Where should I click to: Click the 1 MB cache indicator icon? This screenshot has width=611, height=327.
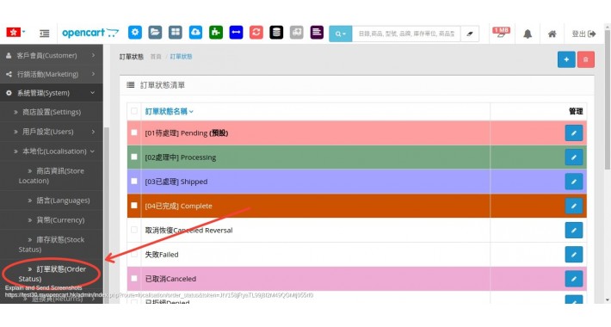(501, 33)
